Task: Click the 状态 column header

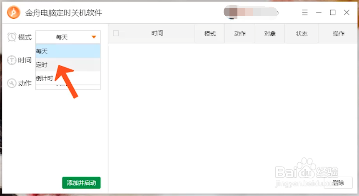Action: (x=302, y=33)
